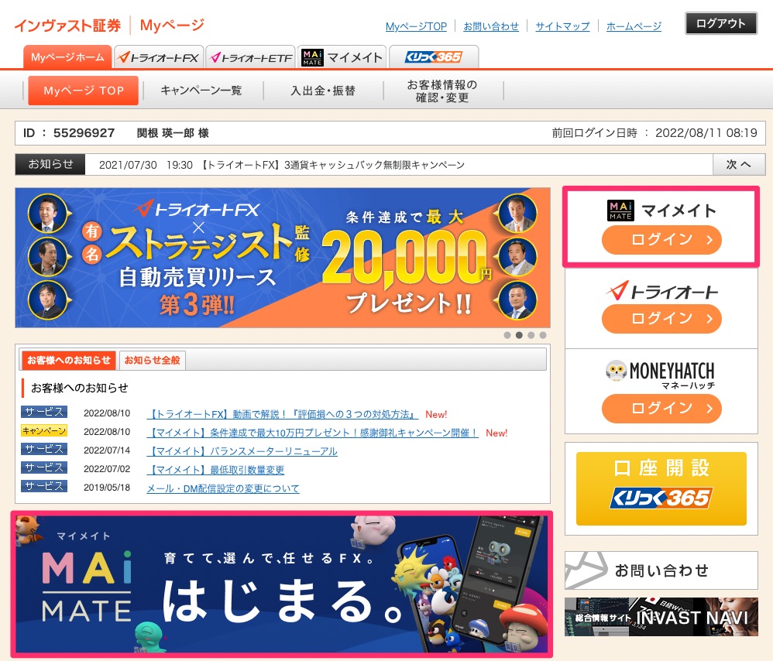The image size is (773, 661).
Task: Click the お問い合わせ envelope icon box
Action: [x=661, y=570]
